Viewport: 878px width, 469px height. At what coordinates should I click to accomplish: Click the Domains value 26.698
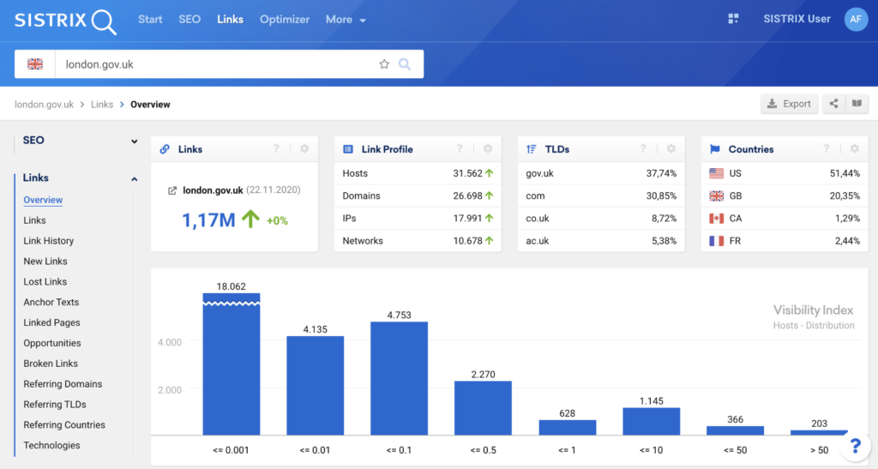point(467,195)
